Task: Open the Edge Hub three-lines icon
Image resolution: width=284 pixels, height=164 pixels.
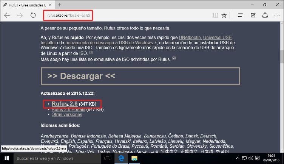Action: [241, 15]
